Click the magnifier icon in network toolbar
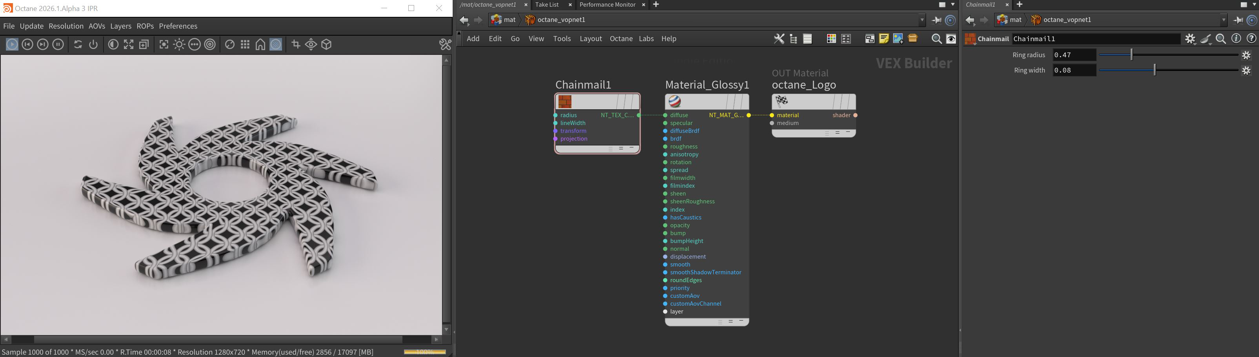The image size is (1259, 357). coord(937,39)
